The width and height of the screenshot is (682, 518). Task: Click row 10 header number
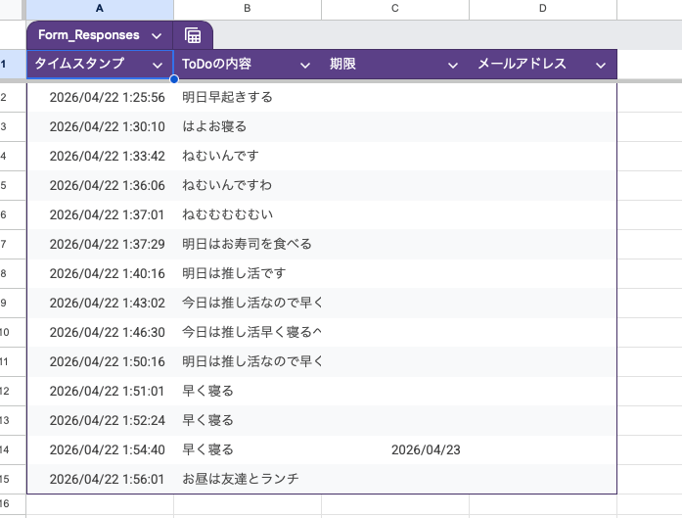click(5, 332)
